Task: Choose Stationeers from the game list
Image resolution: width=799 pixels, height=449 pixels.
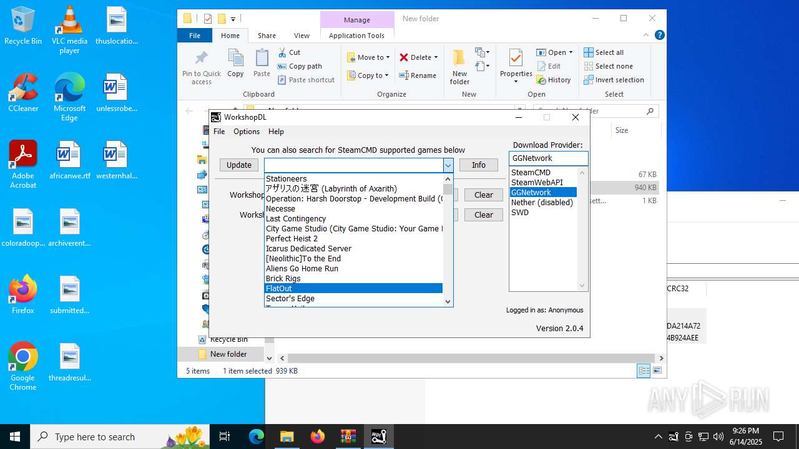Action: (353, 178)
